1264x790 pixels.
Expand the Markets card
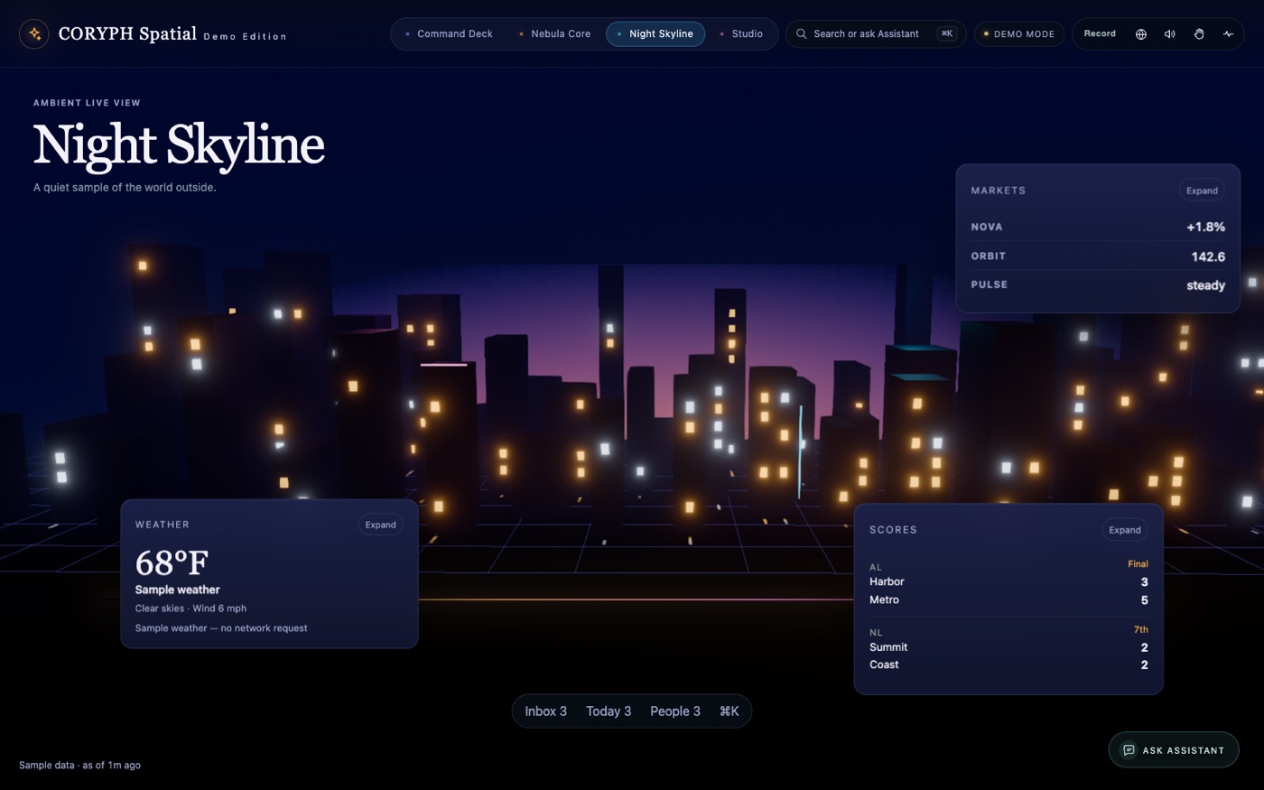(1202, 191)
